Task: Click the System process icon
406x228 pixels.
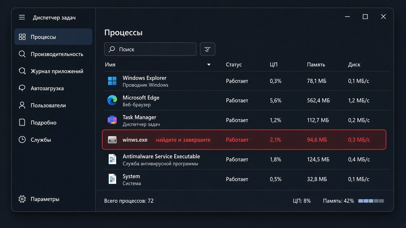Action: point(112,179)
